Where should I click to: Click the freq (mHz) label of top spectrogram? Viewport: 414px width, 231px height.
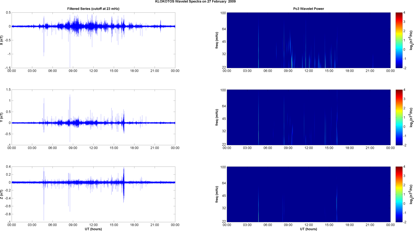tap(217, 40)
